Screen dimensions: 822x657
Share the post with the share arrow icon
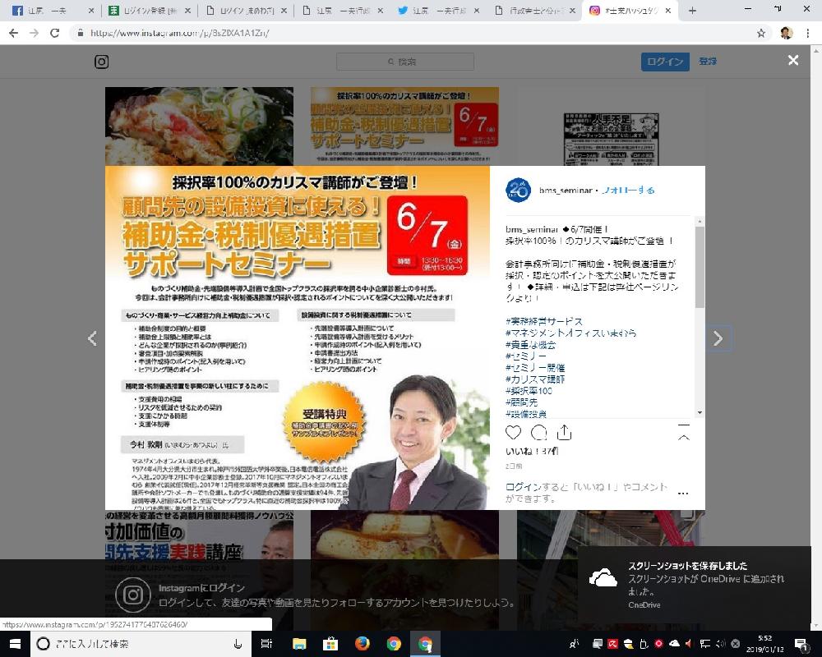click(x=564, y=432)
